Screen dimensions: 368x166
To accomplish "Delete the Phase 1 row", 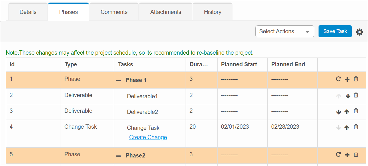I will [x=356, y=79].
